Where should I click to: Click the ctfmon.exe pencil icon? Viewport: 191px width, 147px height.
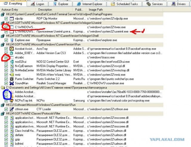point(12,109)
